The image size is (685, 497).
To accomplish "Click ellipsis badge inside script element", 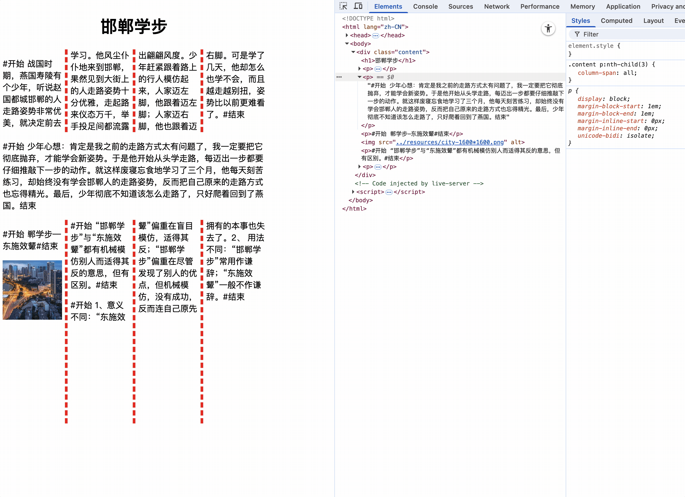I will pyautogui.click(x=389, y=192).
